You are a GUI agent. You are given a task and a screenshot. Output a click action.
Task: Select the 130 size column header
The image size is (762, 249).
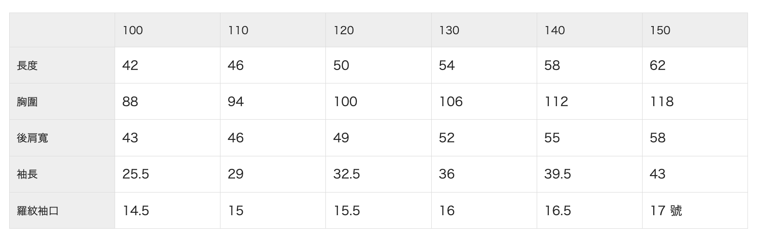[449, 30]
